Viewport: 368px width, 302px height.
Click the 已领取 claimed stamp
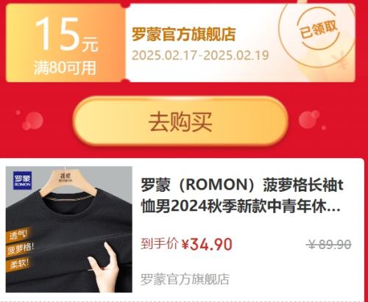(319, 30)
